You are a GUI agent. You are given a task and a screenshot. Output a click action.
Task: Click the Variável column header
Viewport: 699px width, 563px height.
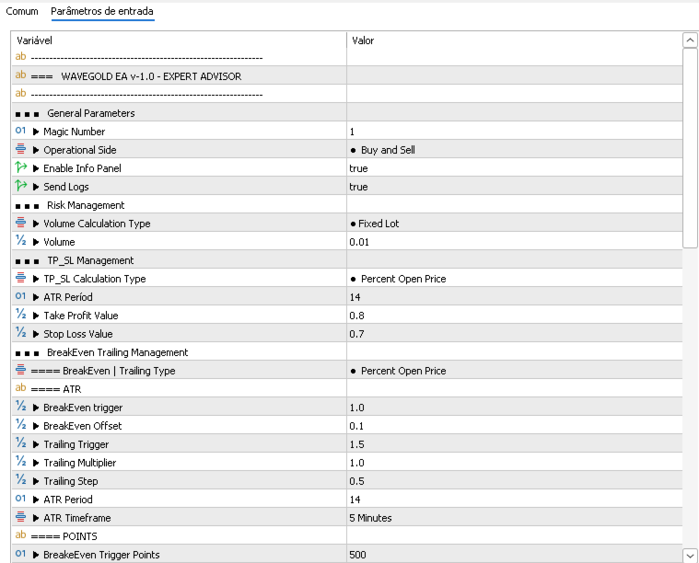(x=35, y=40)
